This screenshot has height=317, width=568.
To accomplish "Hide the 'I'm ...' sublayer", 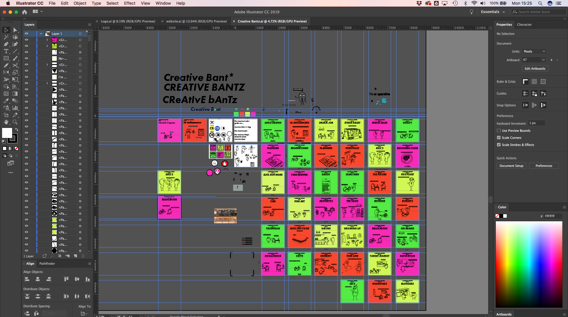I will 26,77.
